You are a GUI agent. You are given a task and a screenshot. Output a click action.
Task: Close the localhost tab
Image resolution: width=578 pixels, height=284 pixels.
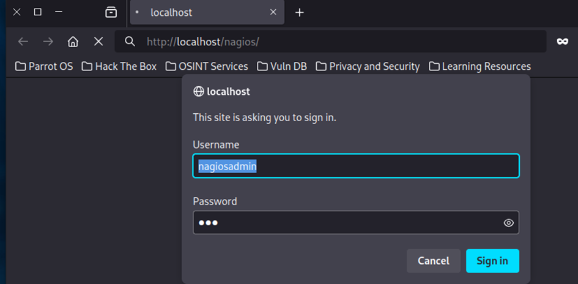(x=273, y=12)
